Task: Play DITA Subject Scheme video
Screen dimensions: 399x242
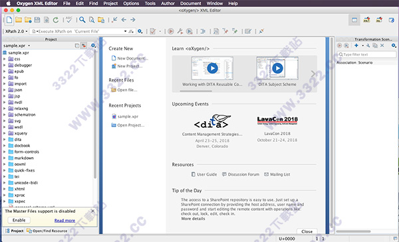Action: tap(277, 68)
